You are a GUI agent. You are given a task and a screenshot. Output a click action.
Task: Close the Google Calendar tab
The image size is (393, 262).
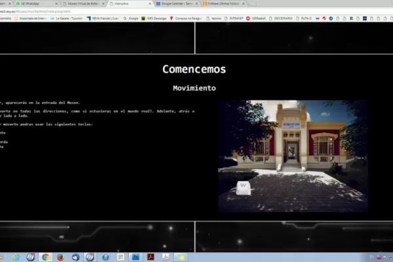[196, 4]
